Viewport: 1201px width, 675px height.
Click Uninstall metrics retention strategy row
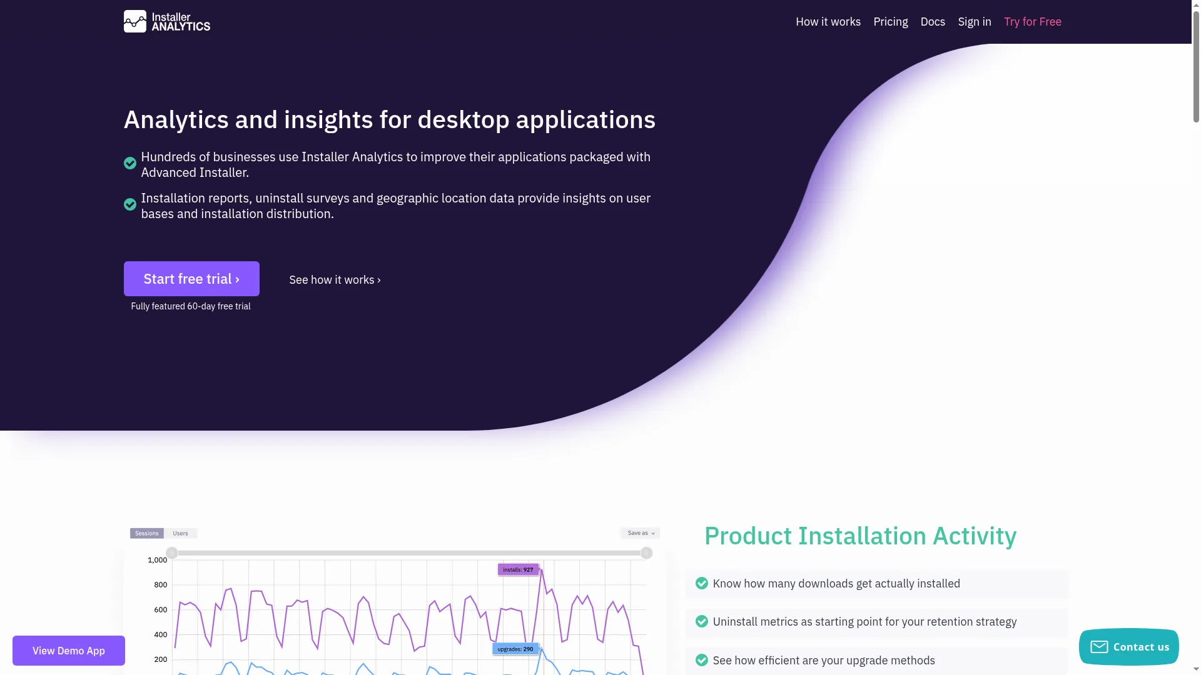877,622
